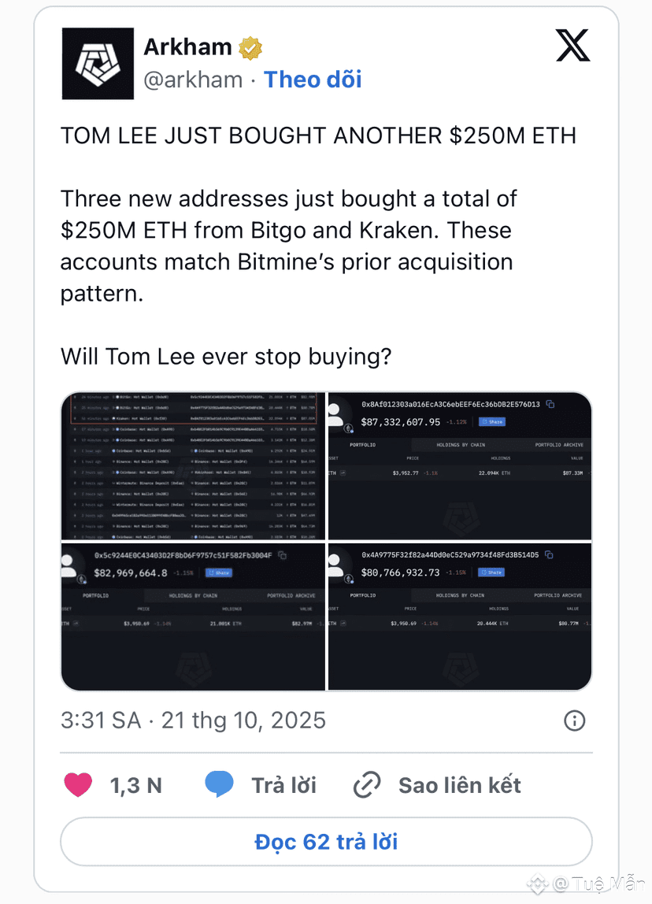Open Arkham's profile avatar
Image resolution: width=652 pixels, height=904 pixels.
tap(98, 64)
